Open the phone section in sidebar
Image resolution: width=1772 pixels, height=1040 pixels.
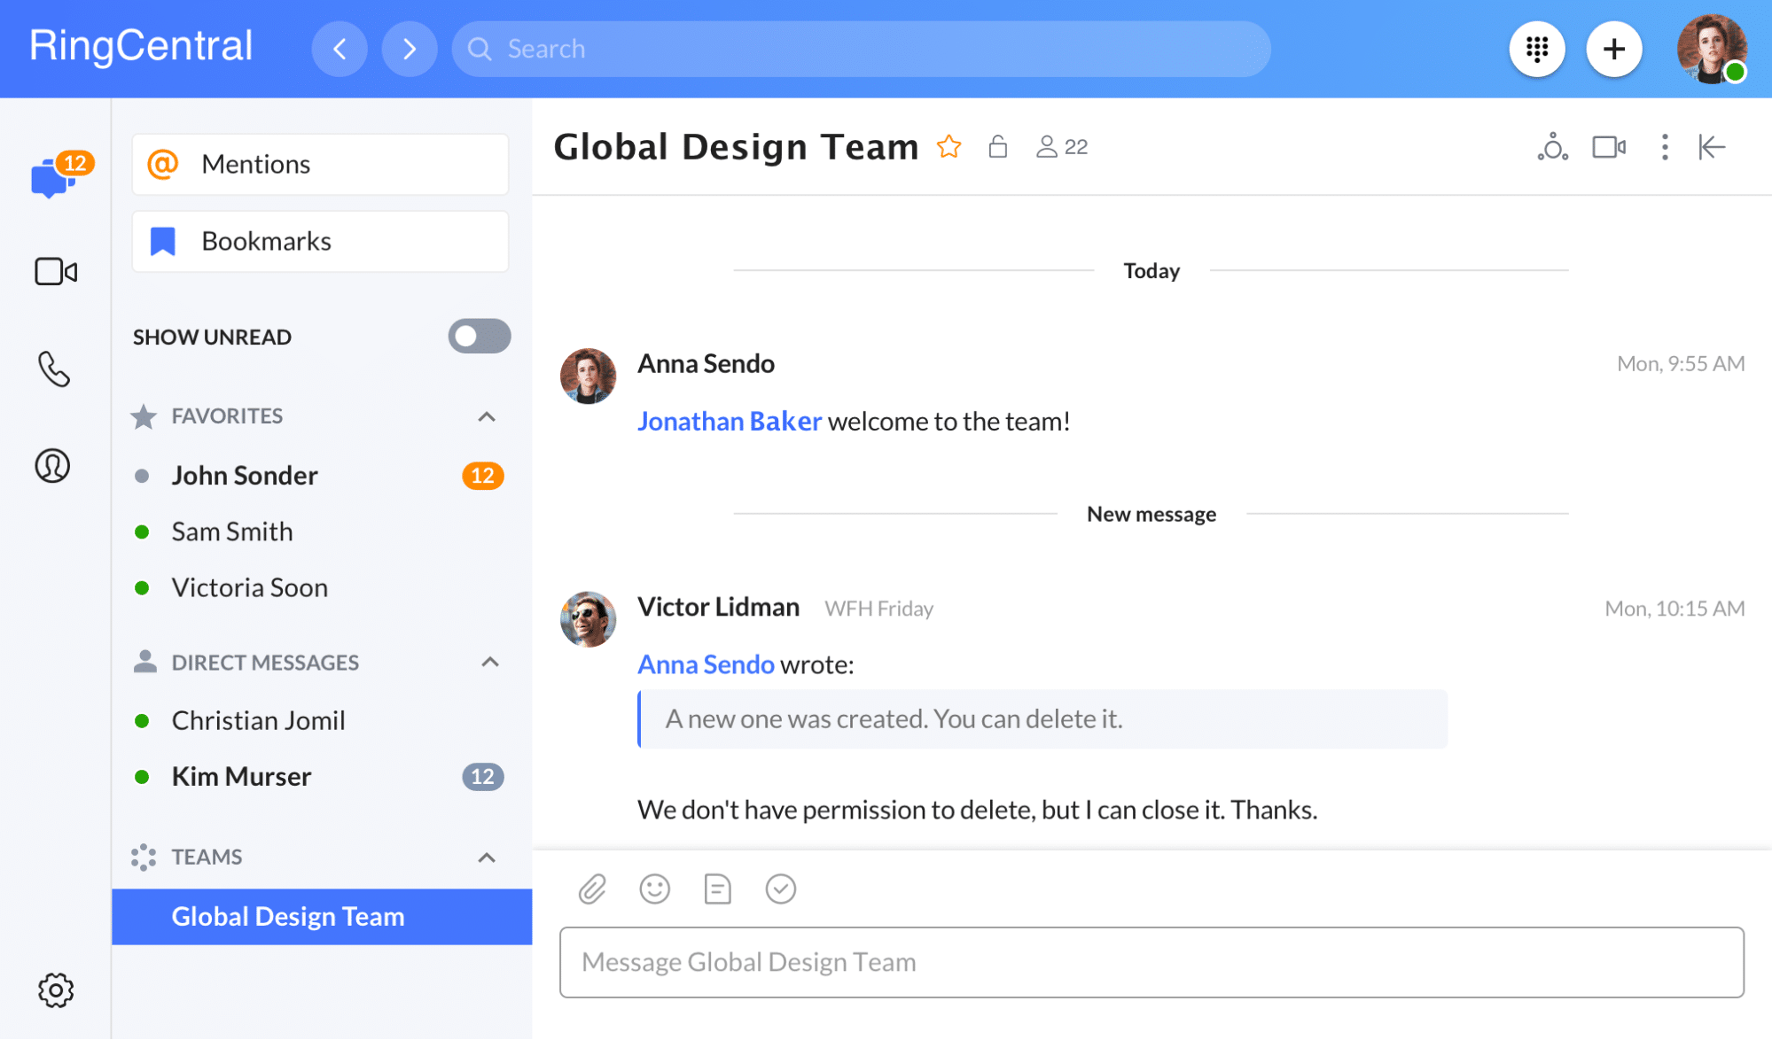click(54, 369)
